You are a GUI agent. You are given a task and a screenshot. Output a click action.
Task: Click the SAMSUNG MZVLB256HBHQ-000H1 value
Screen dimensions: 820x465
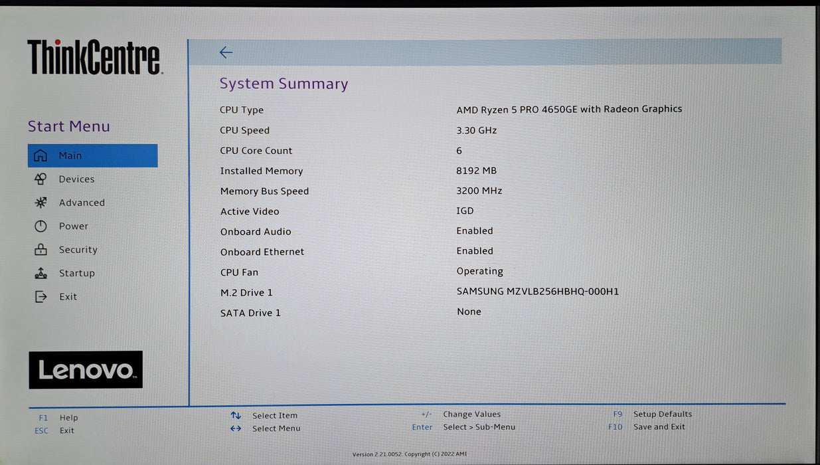pyautogui.click(x=537, y=291)
